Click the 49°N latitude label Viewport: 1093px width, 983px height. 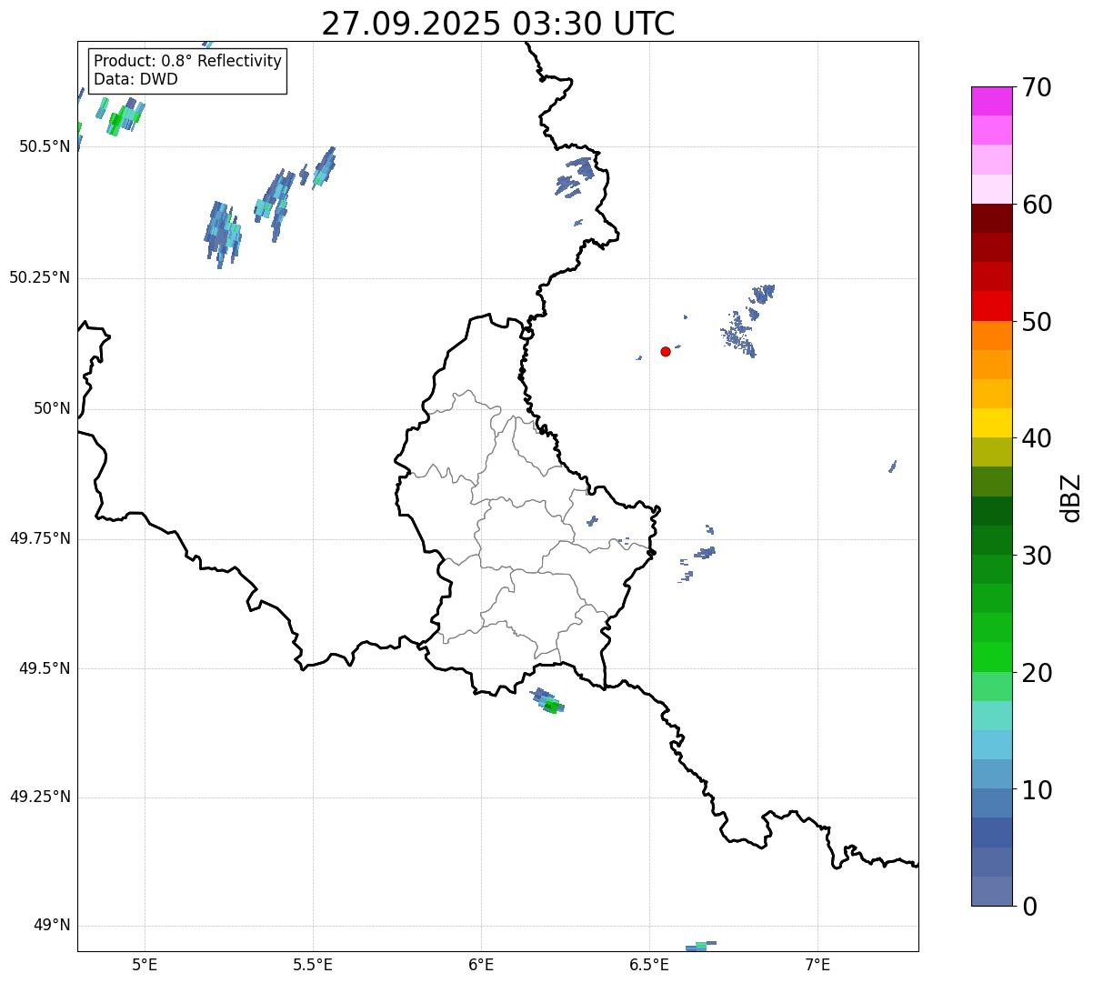click(52, 926)
